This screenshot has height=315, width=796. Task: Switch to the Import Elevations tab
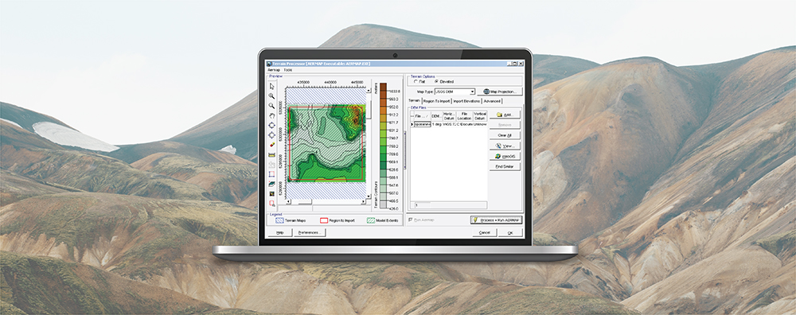[x=466, y=101]
